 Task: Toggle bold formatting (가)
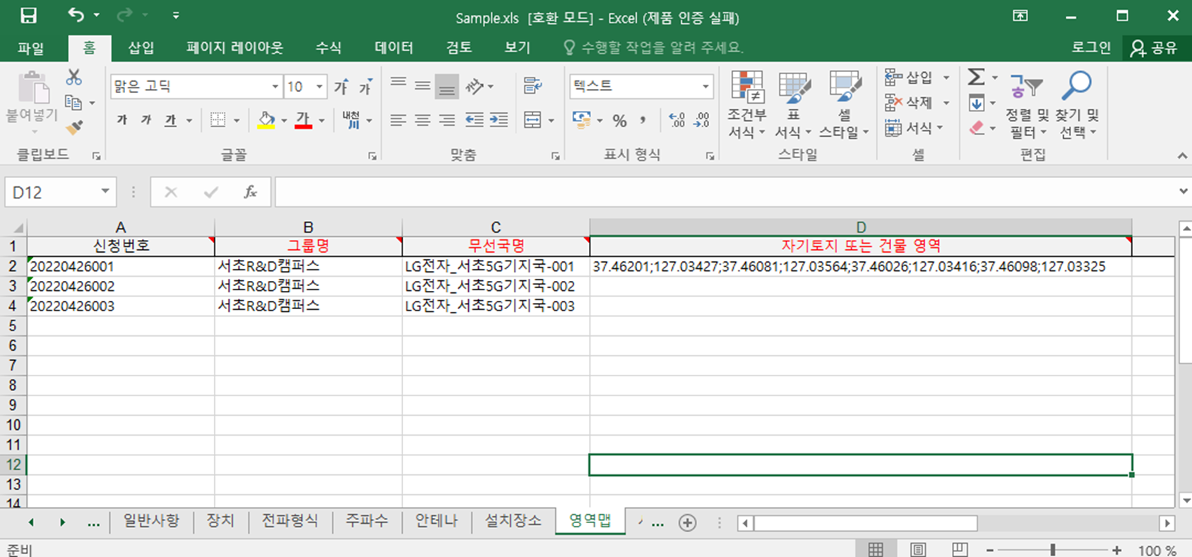coord(122,120)
